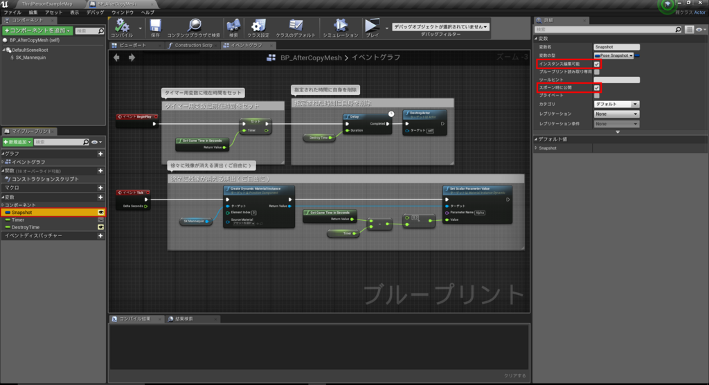Switch to the Construction Script tab

(193, 45)
